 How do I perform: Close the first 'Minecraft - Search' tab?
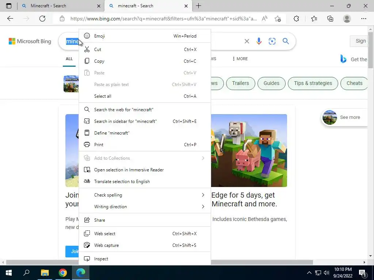pos(99,6)
